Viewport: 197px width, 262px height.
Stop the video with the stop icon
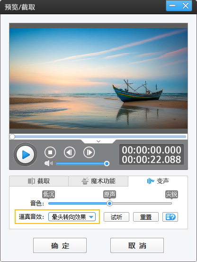(x=50, y=152)
